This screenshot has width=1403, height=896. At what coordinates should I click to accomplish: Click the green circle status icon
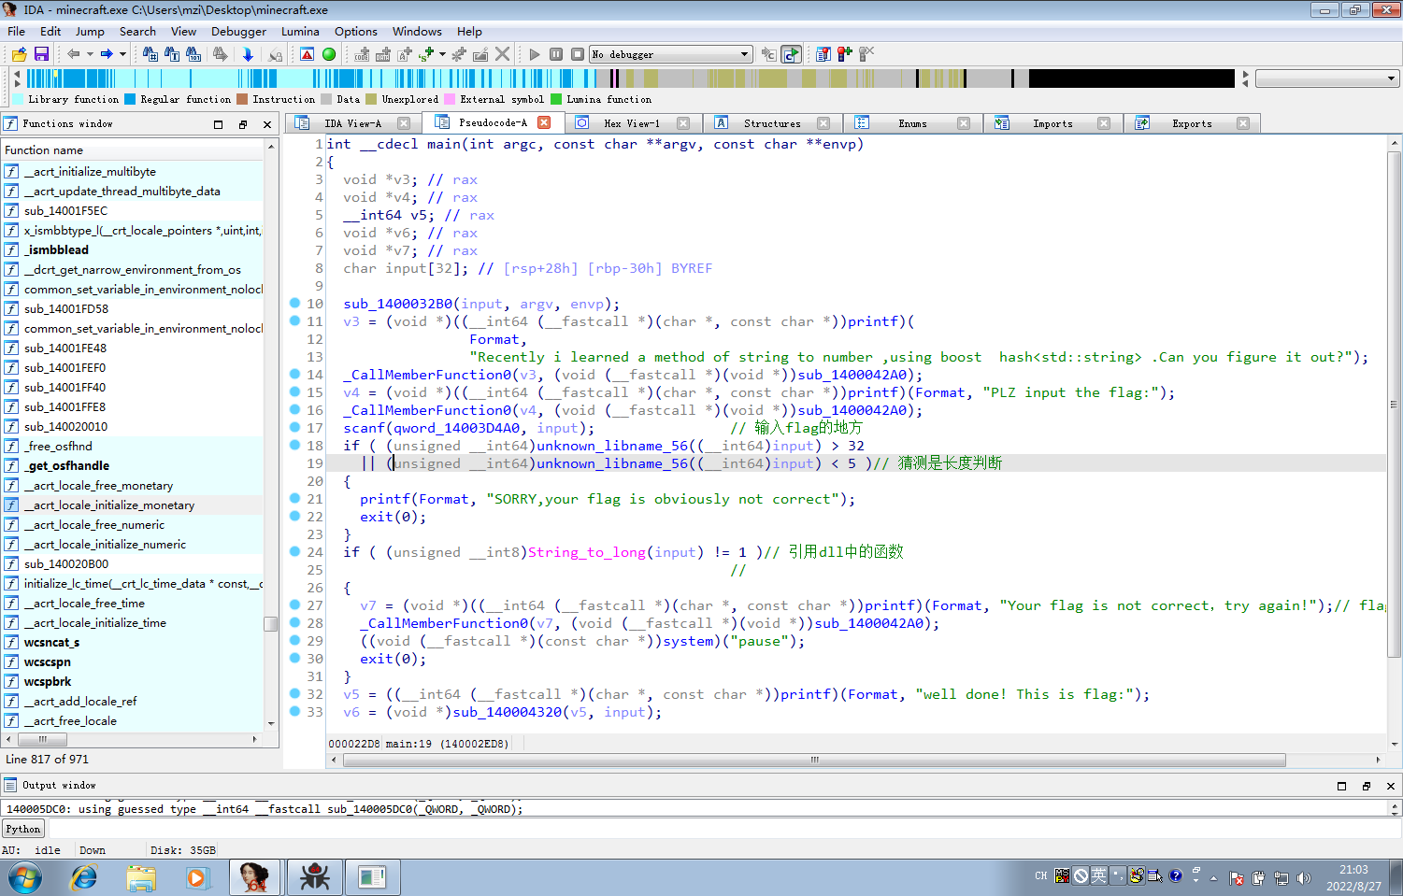click(329, 54)
